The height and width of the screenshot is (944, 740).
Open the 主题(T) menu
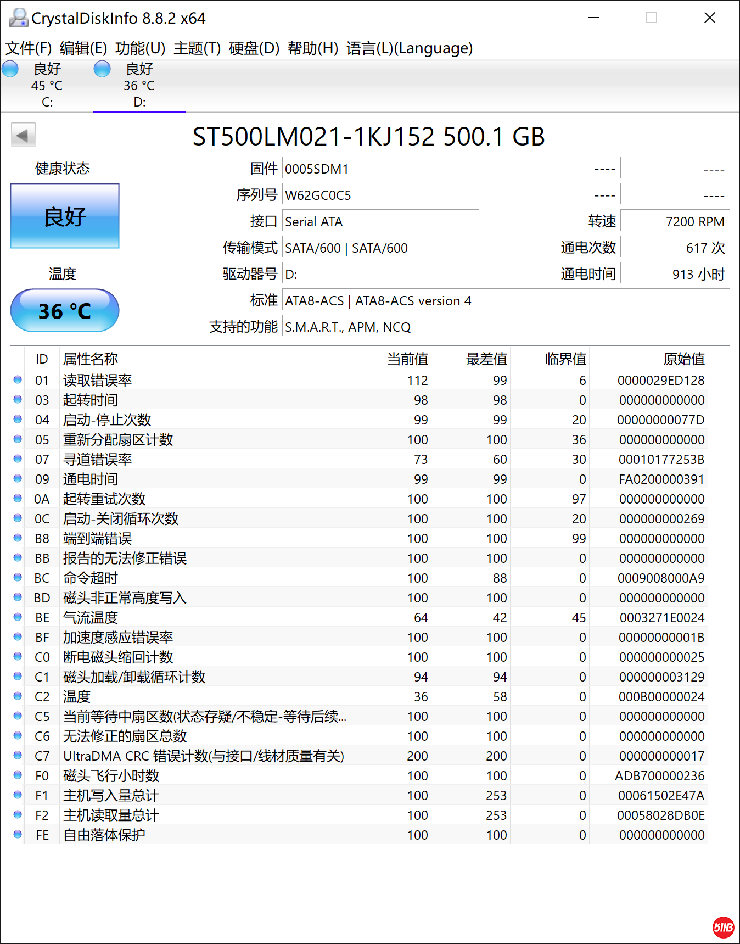[x=197, y=48]
